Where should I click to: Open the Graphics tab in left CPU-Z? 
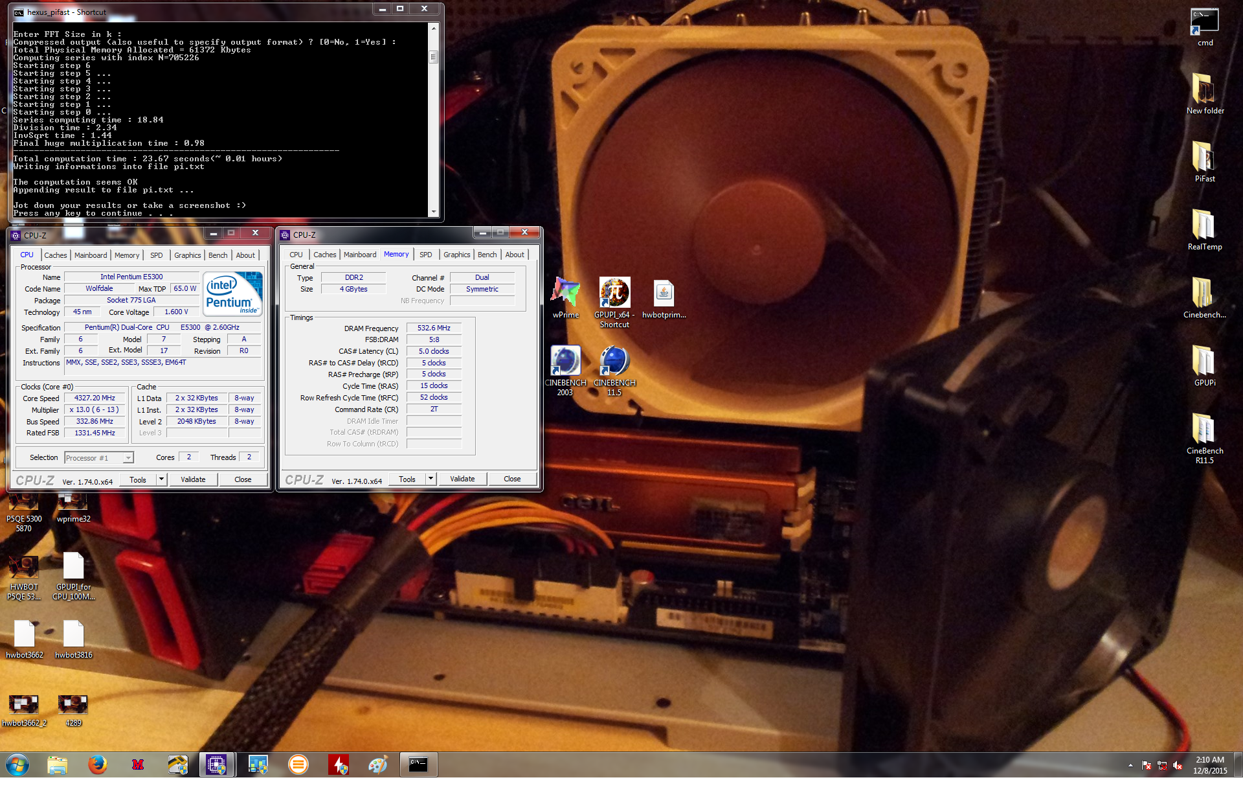[188, 255]
